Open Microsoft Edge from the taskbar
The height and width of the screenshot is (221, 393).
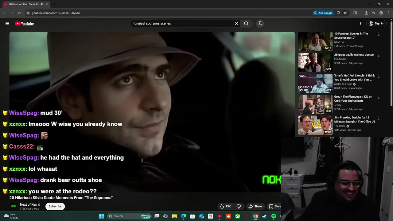tap(184, 216)
